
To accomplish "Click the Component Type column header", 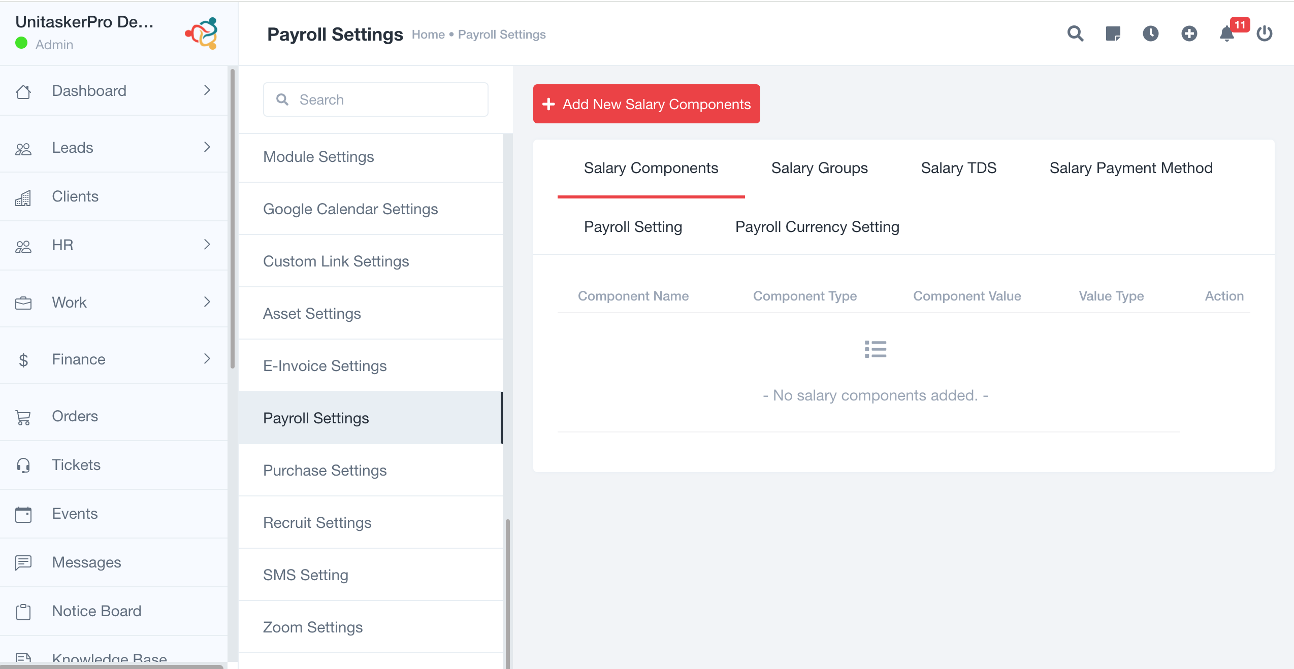I will tap(805, 296).
